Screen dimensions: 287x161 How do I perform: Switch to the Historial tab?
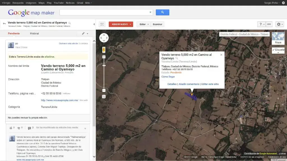pyautogui.click(x=34, y=34)
